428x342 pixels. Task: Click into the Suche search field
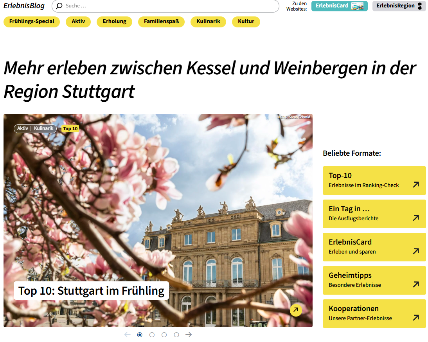point(168,6)
